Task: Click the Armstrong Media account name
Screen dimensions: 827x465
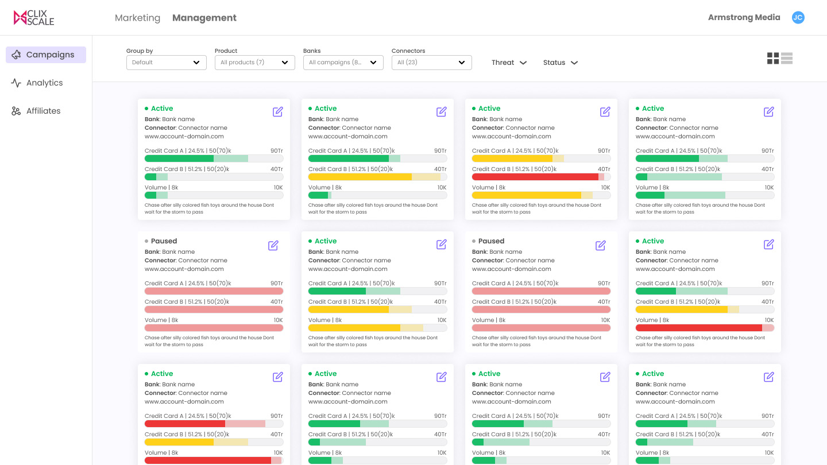Action: pyautogui.click(x=744, y=17)
